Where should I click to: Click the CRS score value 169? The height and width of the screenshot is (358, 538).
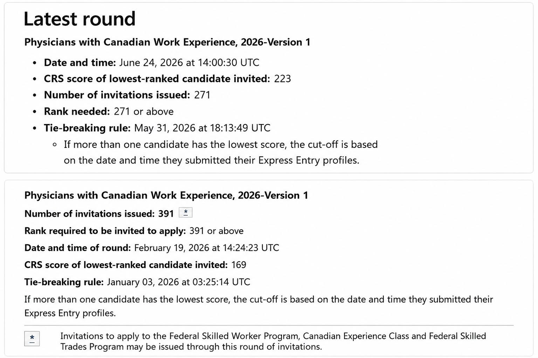pyautogui.click(x=239, y=265)
